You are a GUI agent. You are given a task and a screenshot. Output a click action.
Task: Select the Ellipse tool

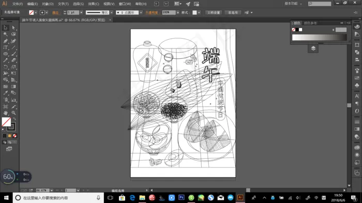[6, 54]
